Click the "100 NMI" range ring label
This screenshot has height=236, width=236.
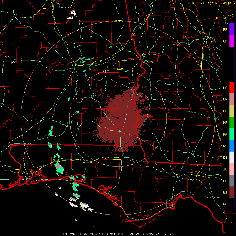[x=118, y=21]
